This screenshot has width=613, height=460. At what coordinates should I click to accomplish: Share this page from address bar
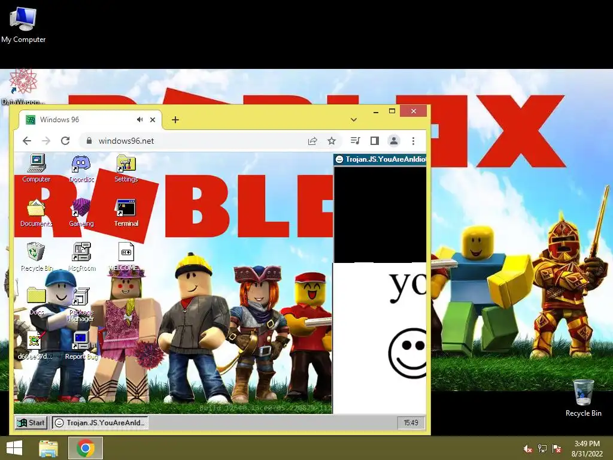(312, 141)
